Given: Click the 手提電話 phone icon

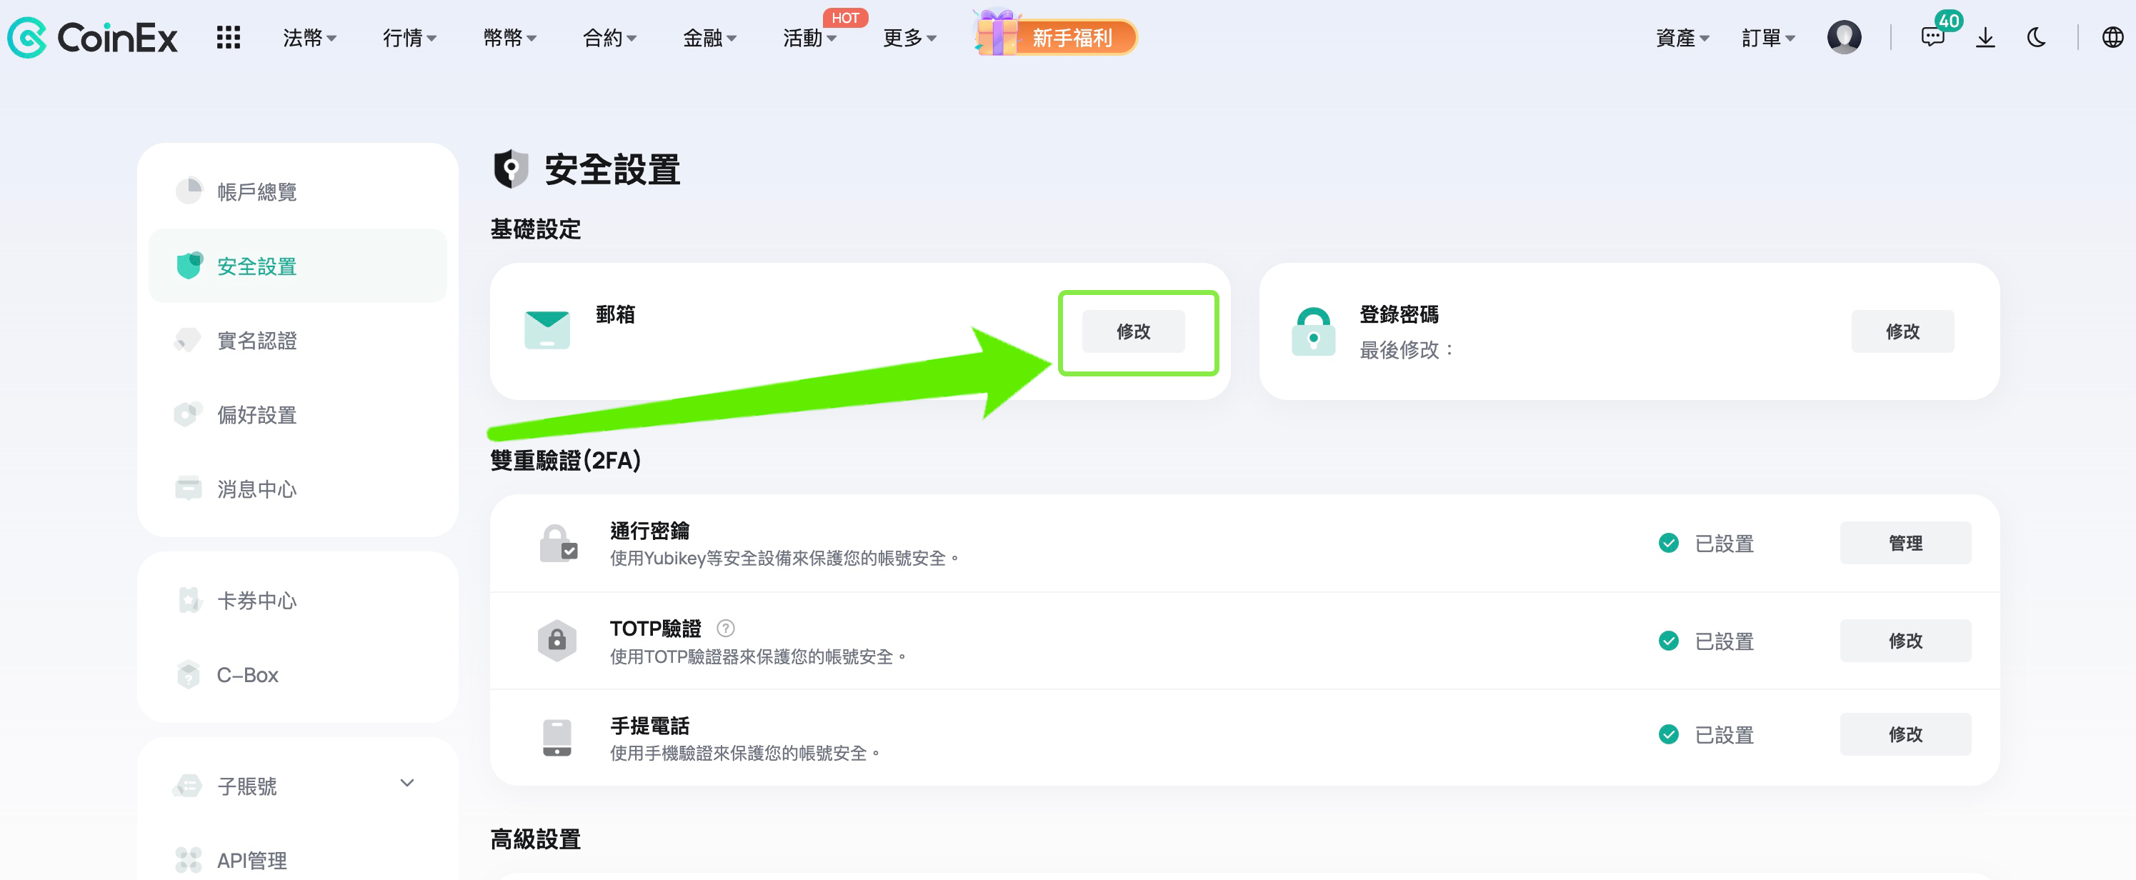Looking at the screenshot, I should click(557, 738).
